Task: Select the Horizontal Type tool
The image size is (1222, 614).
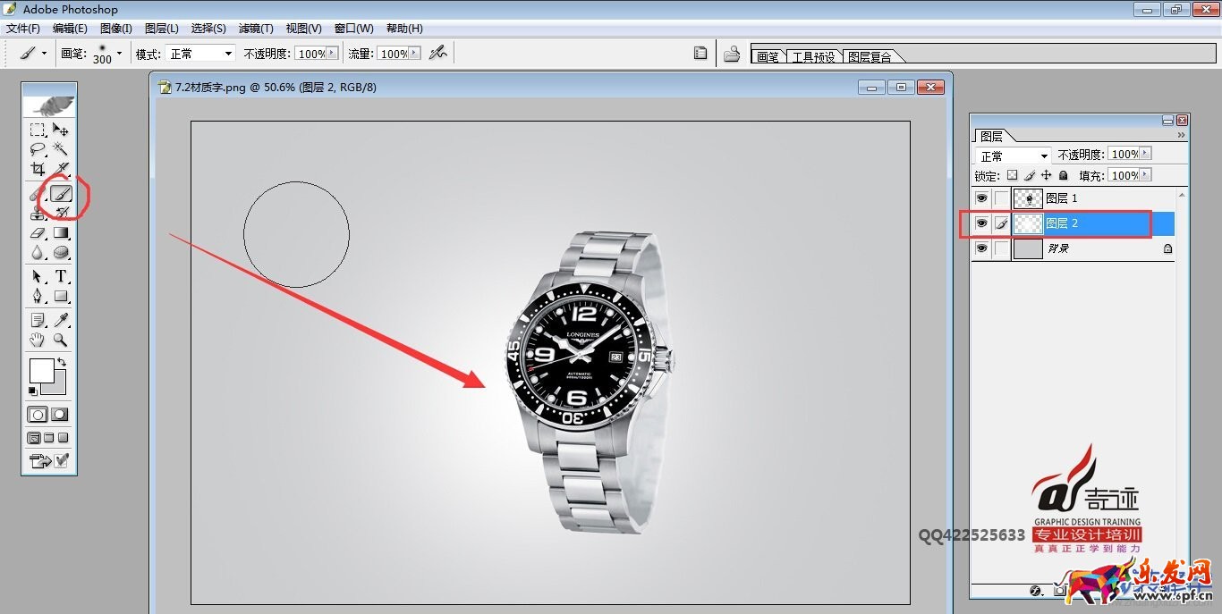Action: click(x=61, y=276)
